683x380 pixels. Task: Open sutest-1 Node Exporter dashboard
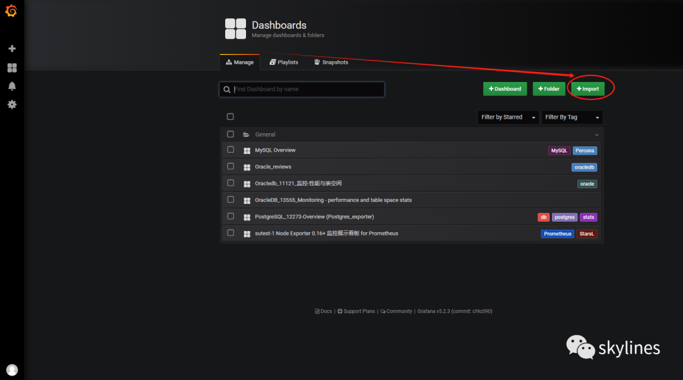(327, 234)
